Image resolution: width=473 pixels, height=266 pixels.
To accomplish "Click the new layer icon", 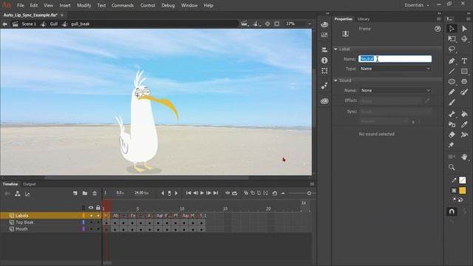I will click(x=75, y=194).
